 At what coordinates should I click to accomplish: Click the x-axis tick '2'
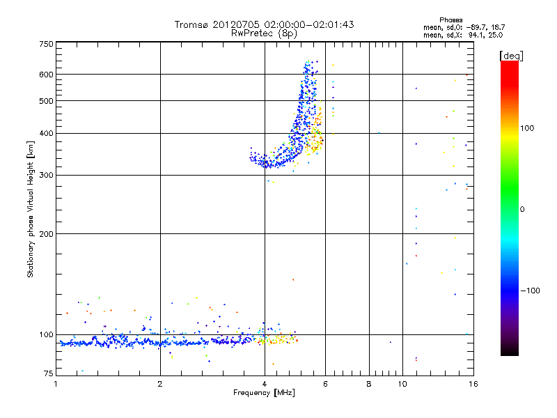tap(160, 384)
